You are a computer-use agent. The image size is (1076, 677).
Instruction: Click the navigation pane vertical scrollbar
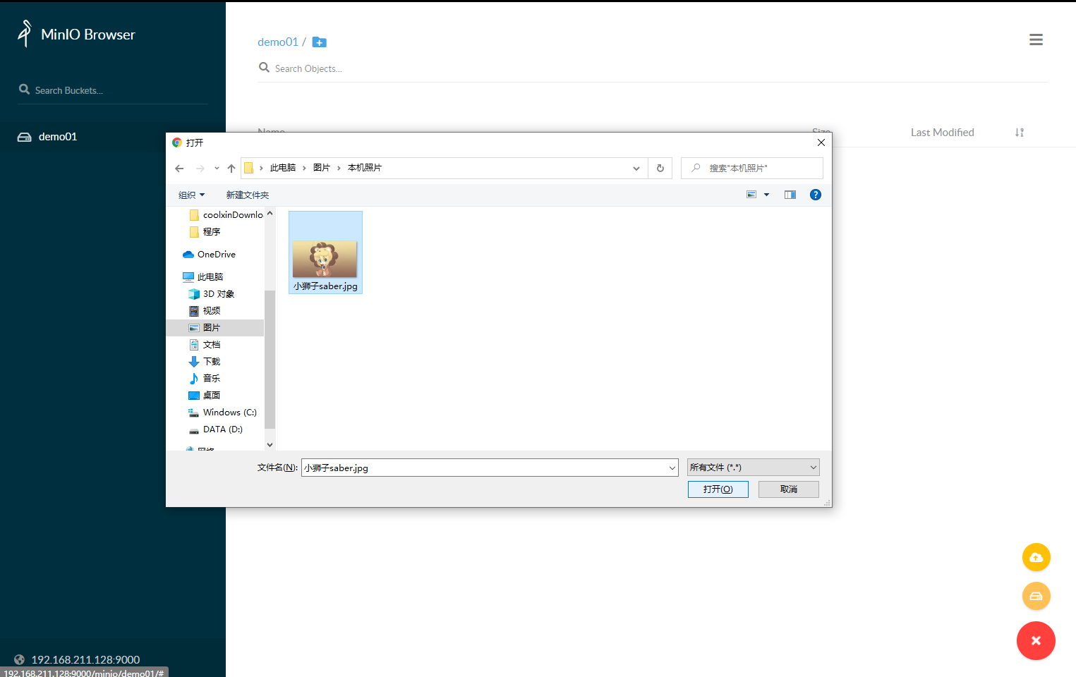pos(270,358)
